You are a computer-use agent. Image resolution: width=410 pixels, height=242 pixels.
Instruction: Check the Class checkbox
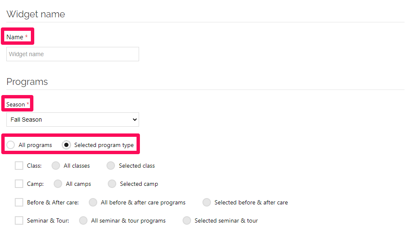coord(19,166)
